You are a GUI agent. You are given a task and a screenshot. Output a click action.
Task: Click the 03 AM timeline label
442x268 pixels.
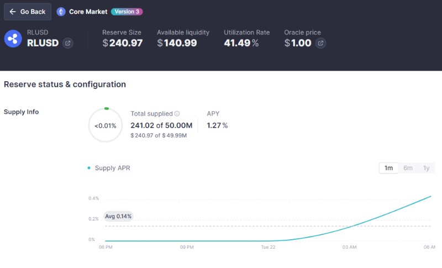click(349, 247)
